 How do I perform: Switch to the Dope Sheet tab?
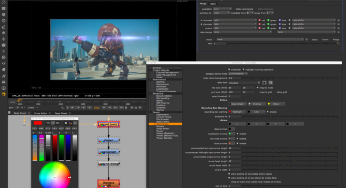click(x=61, y=113)
